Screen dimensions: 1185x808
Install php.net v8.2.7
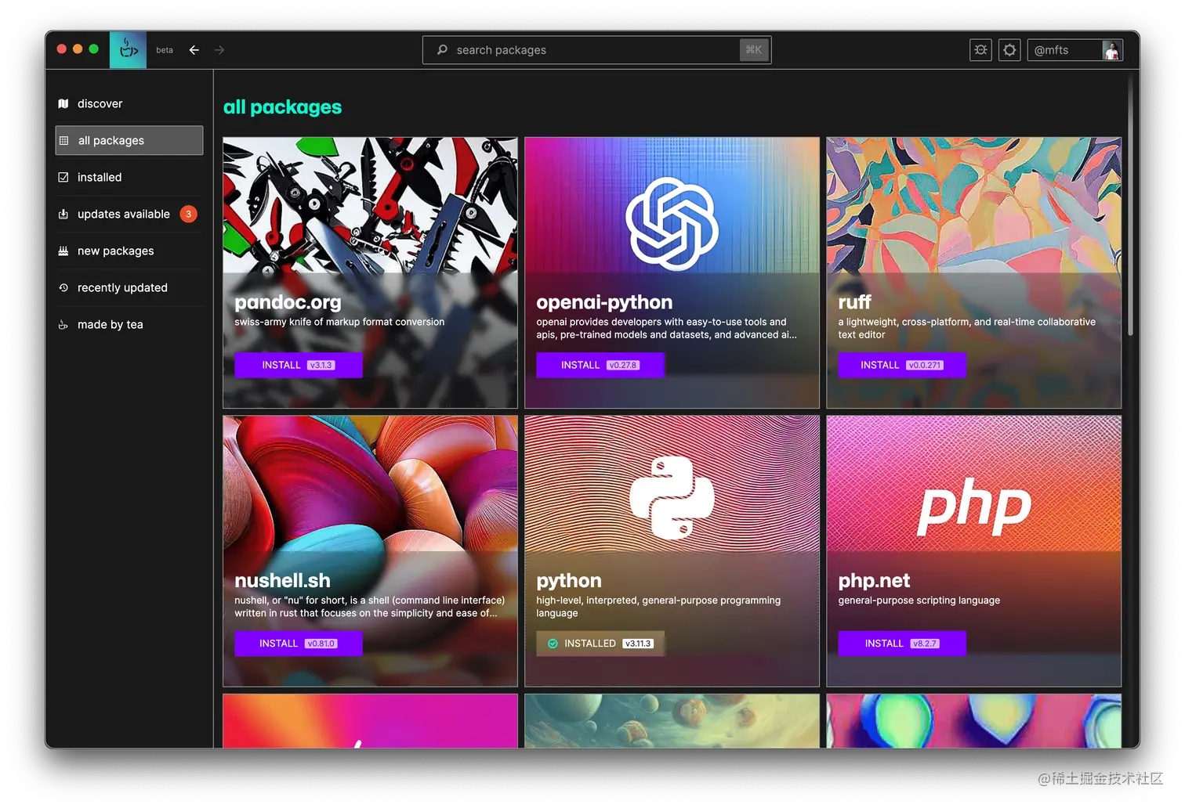pyautogui.click(x=902, y=644)
